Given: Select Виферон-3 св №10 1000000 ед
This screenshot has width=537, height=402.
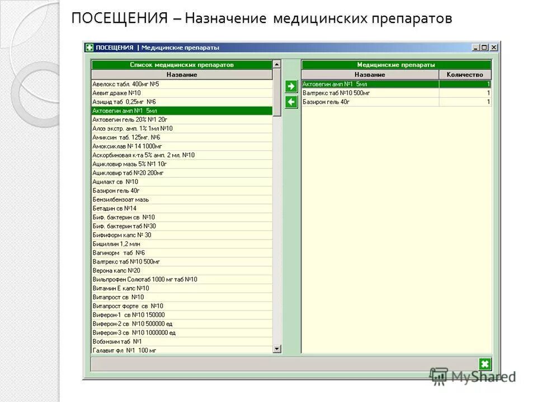Looking at the screenshot, I should (x=182, y=333).
